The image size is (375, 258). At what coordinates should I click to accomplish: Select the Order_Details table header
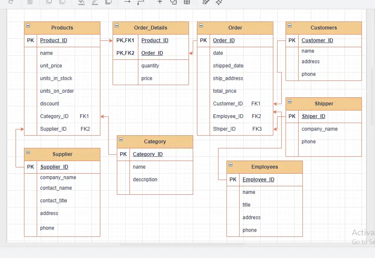tap(151, 28)
